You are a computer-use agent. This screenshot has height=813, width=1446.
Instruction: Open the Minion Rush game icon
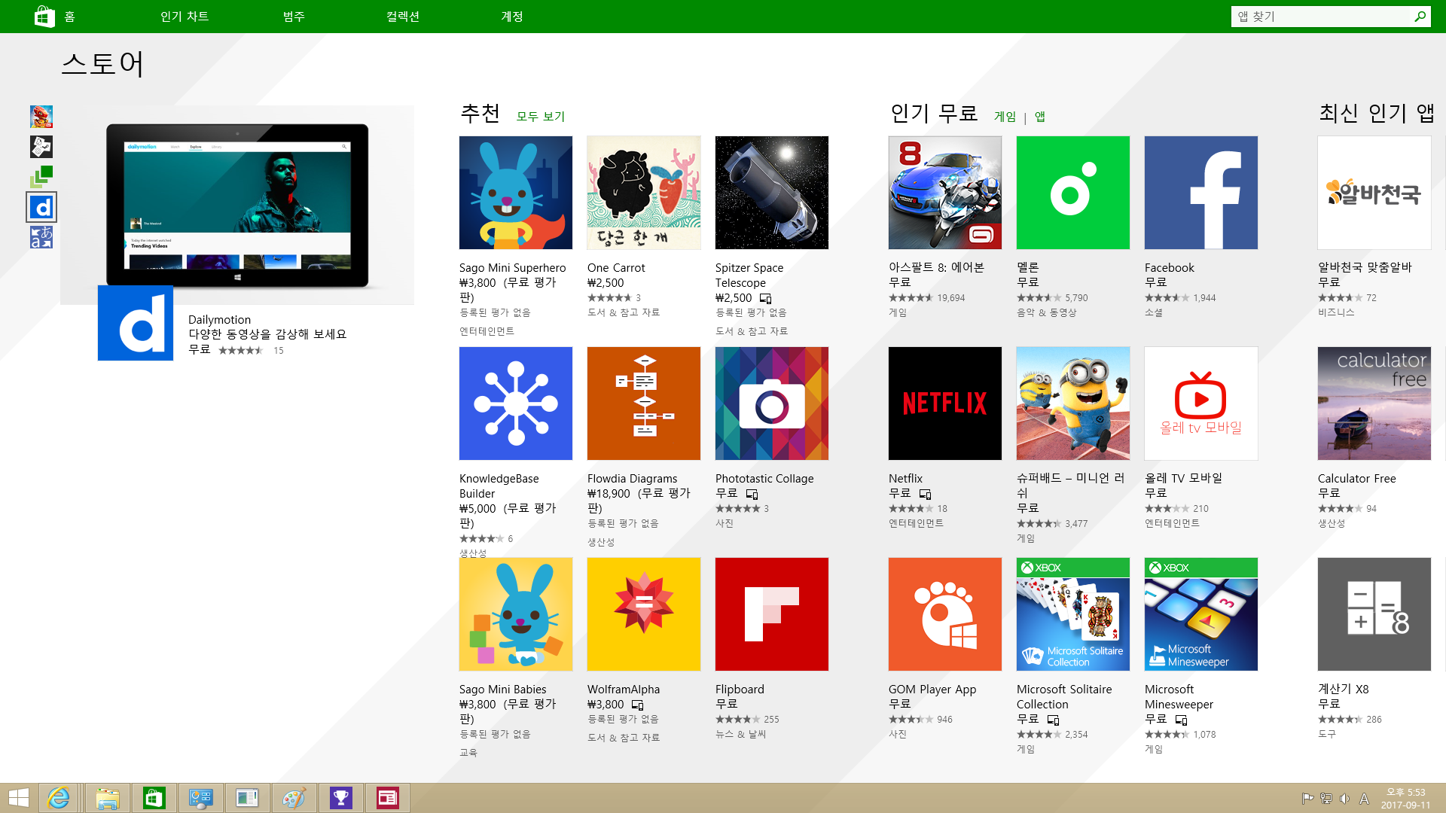click(1073, 403)
